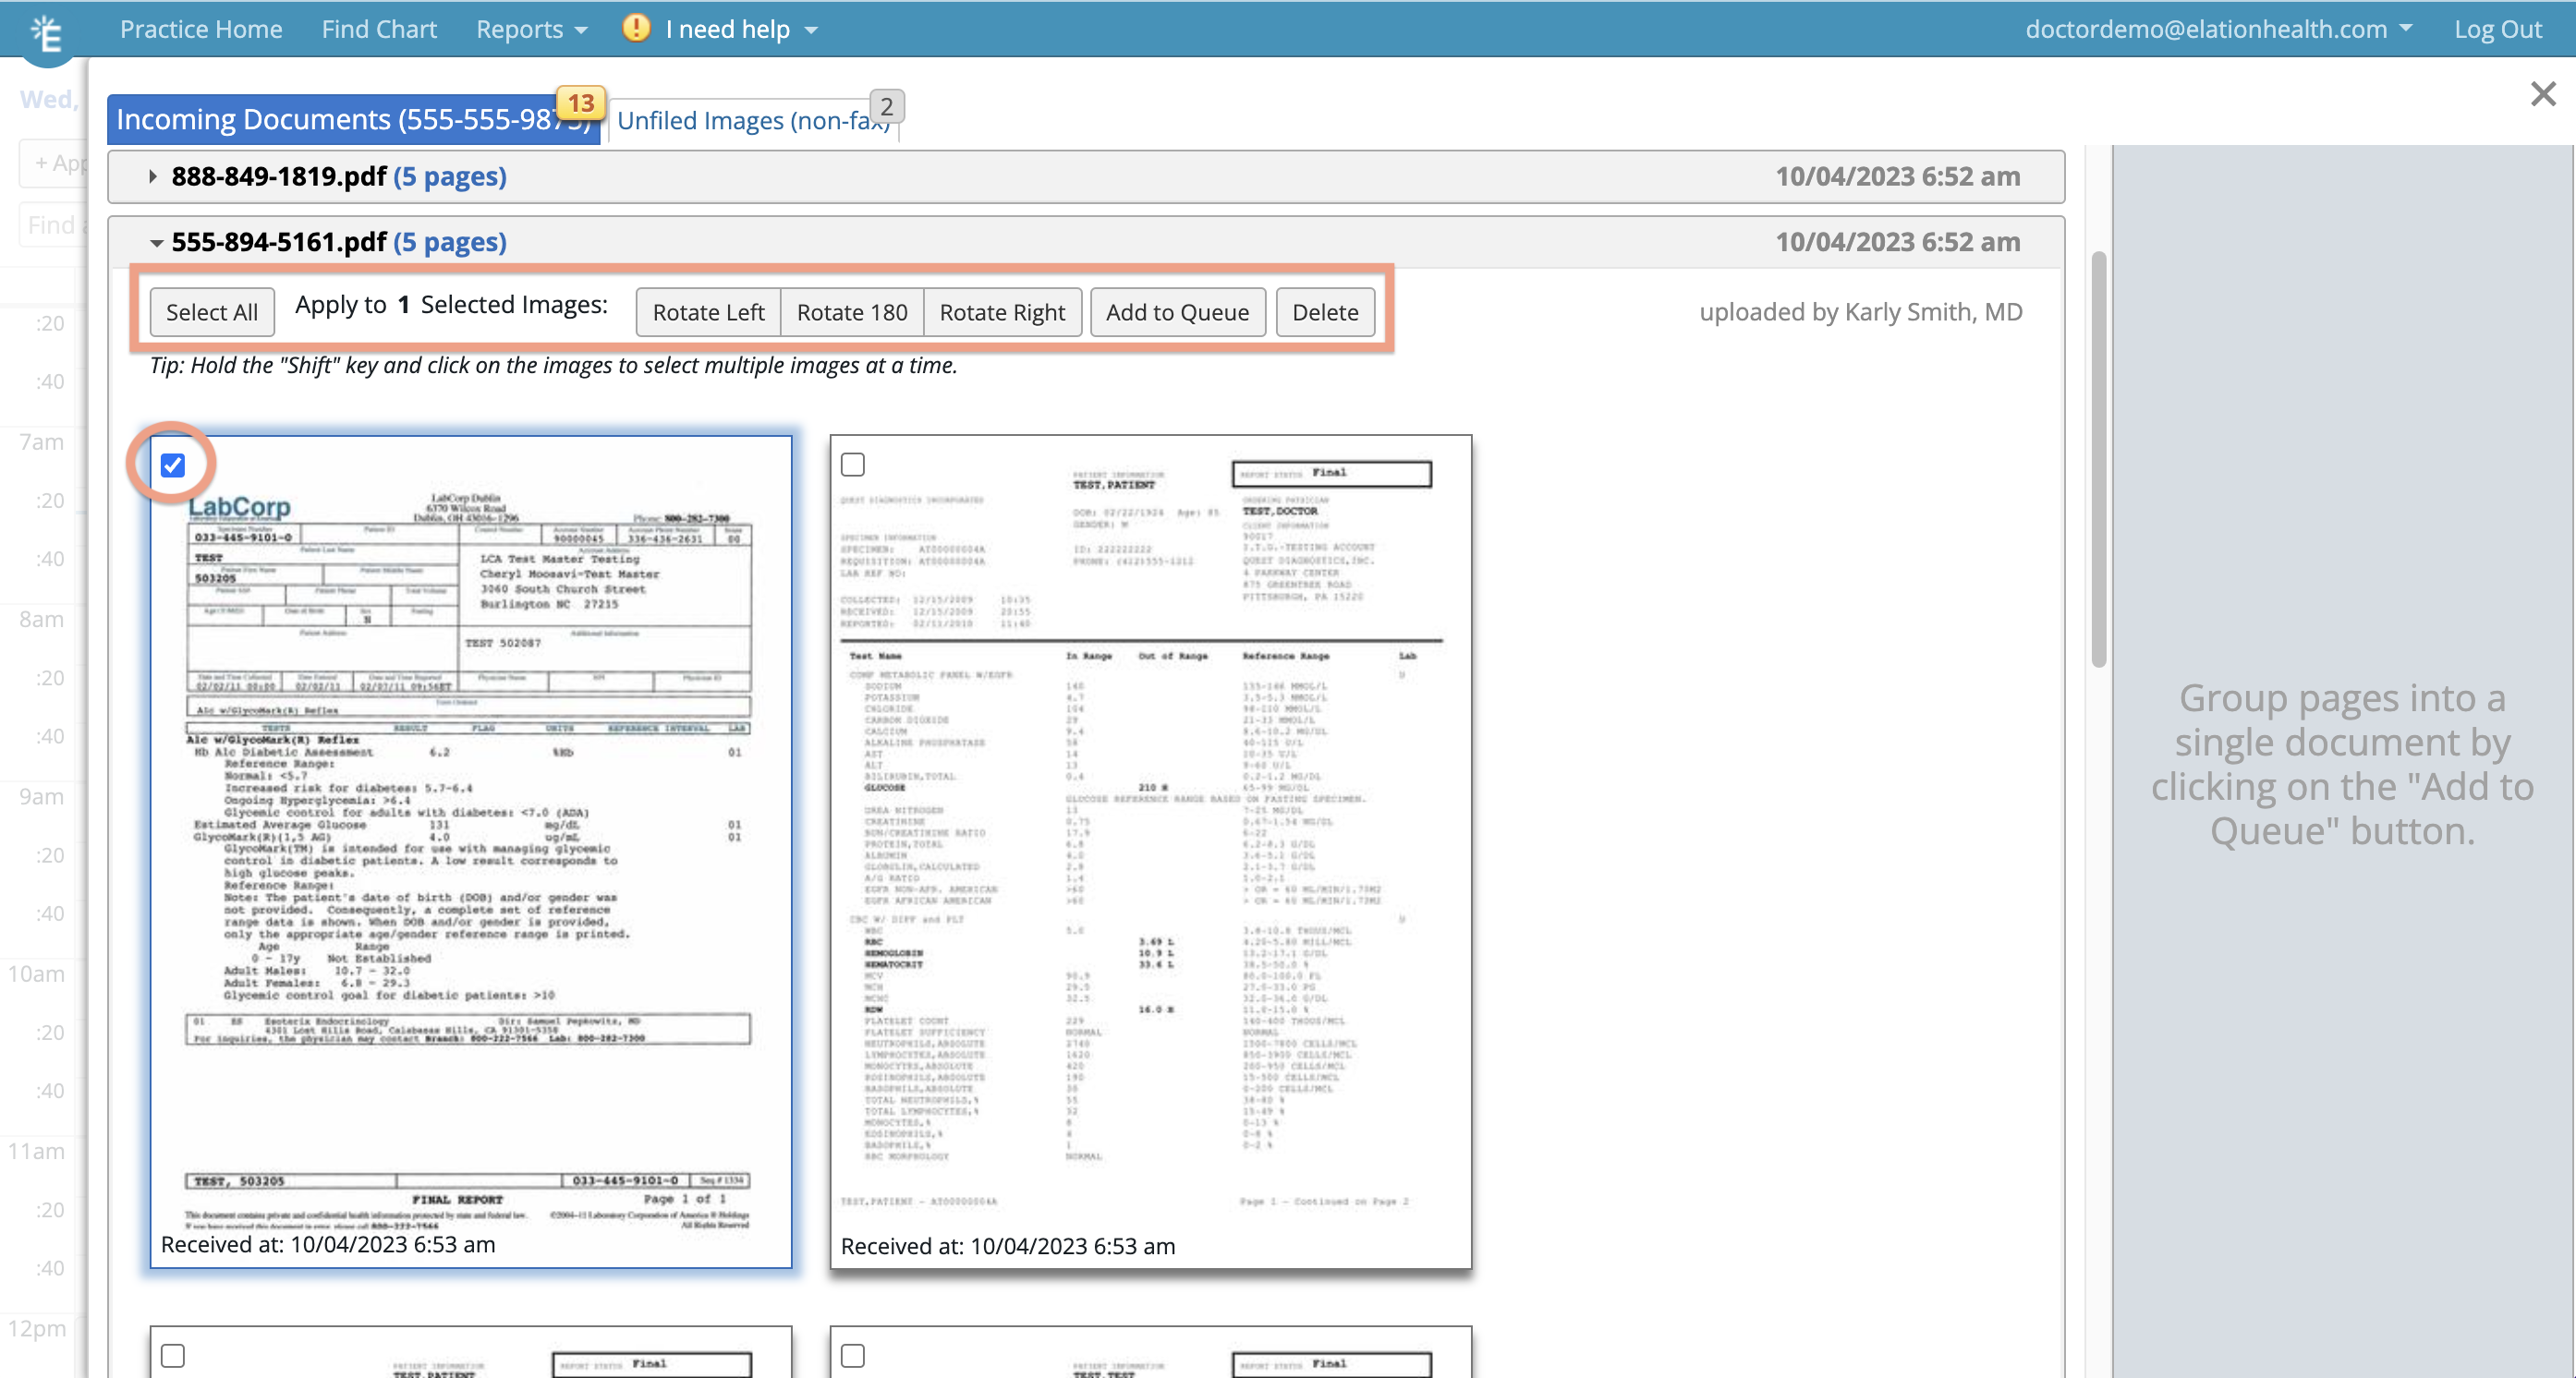Click 'Received at' caption under Quest page

pyautogui.click(x=1008, y=1247)
